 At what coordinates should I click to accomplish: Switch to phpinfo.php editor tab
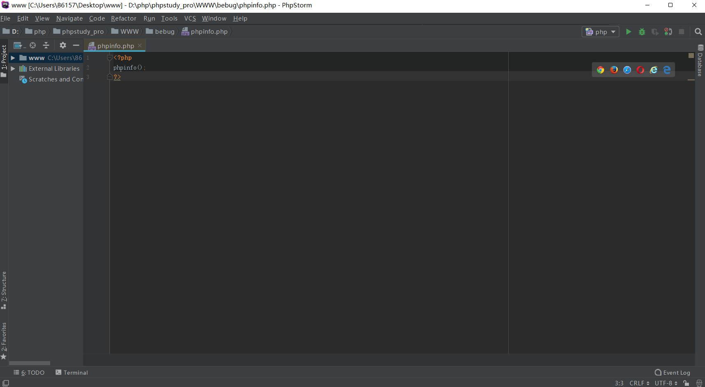tap(114, 46)
